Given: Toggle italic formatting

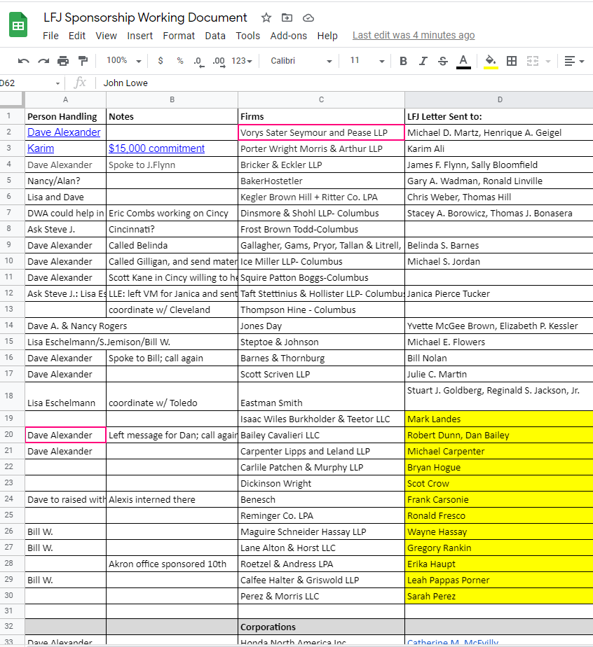Looking at the screenshot, I should click(x=423, y=61).
